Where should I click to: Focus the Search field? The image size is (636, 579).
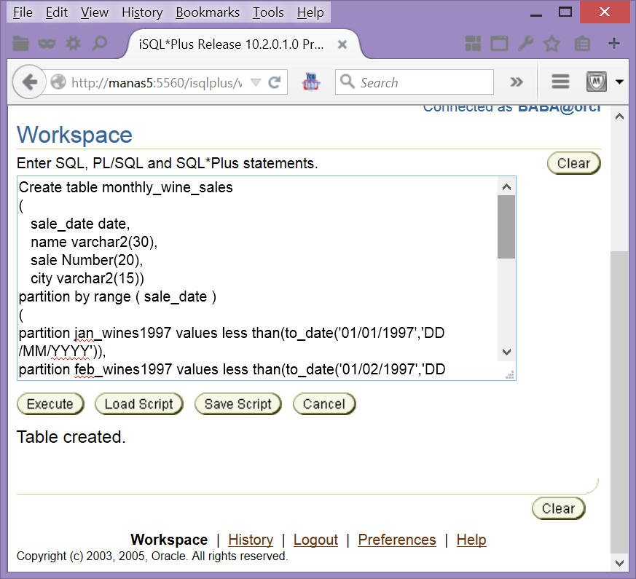pyautogui.click(x=414, y=82)
